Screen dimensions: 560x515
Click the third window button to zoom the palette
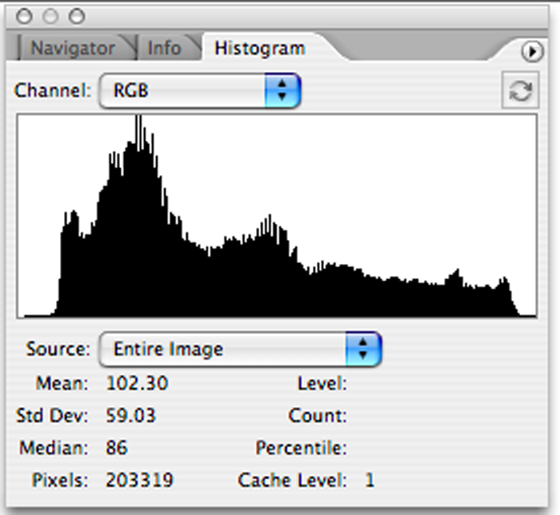tap(77, 16)
